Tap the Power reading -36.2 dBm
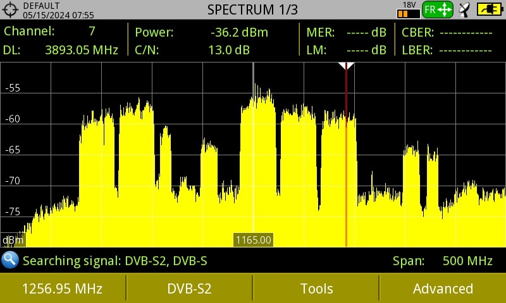The width and height of the screenshot is (506, 303). coord(239,32)
